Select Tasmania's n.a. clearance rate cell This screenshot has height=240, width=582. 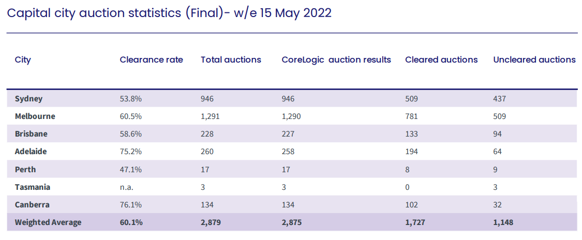coord(127,187)
